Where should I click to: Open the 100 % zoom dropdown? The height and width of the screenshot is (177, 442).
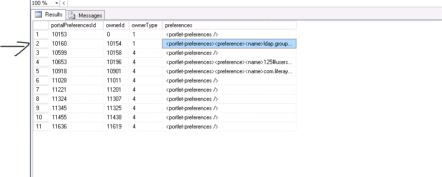pos(57,3)
